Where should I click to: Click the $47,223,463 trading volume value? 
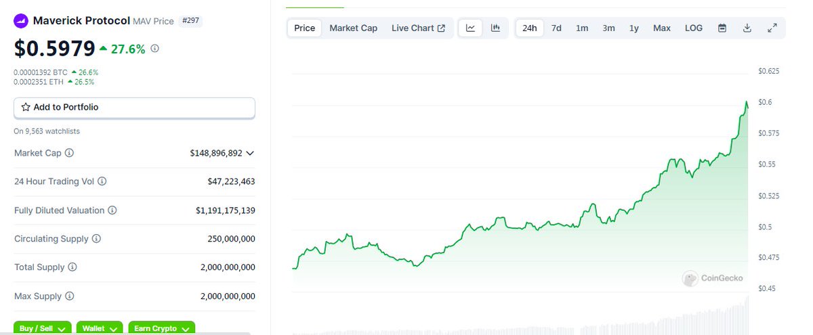232,181
